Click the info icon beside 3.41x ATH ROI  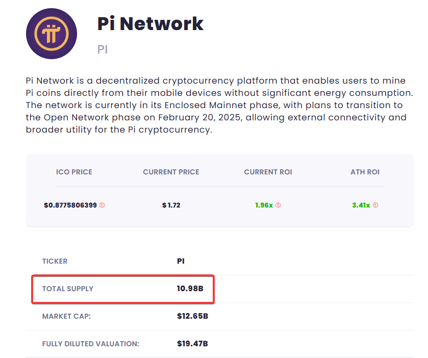375,205
